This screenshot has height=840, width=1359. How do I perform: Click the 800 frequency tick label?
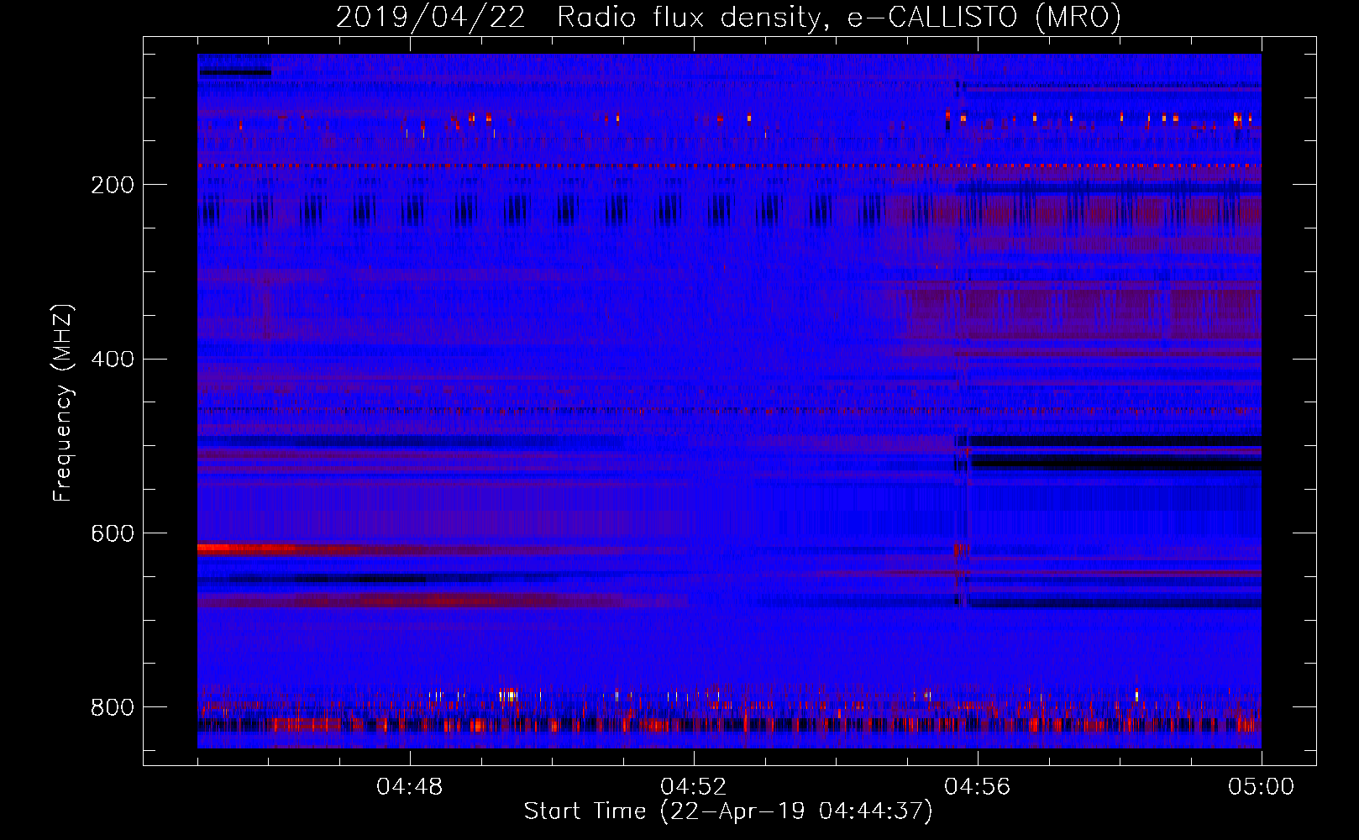pos(112,707)
